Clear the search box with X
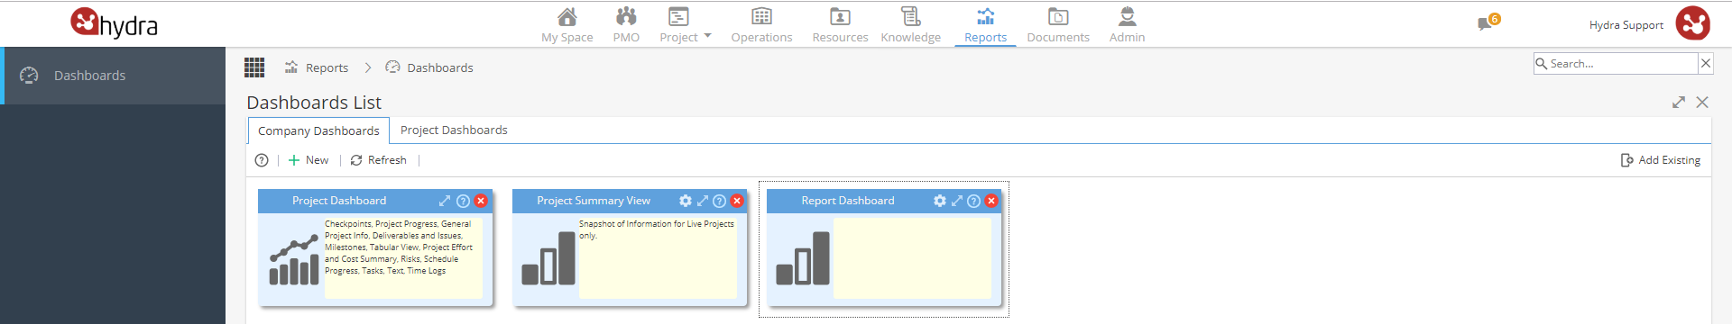 point(1705,64)
